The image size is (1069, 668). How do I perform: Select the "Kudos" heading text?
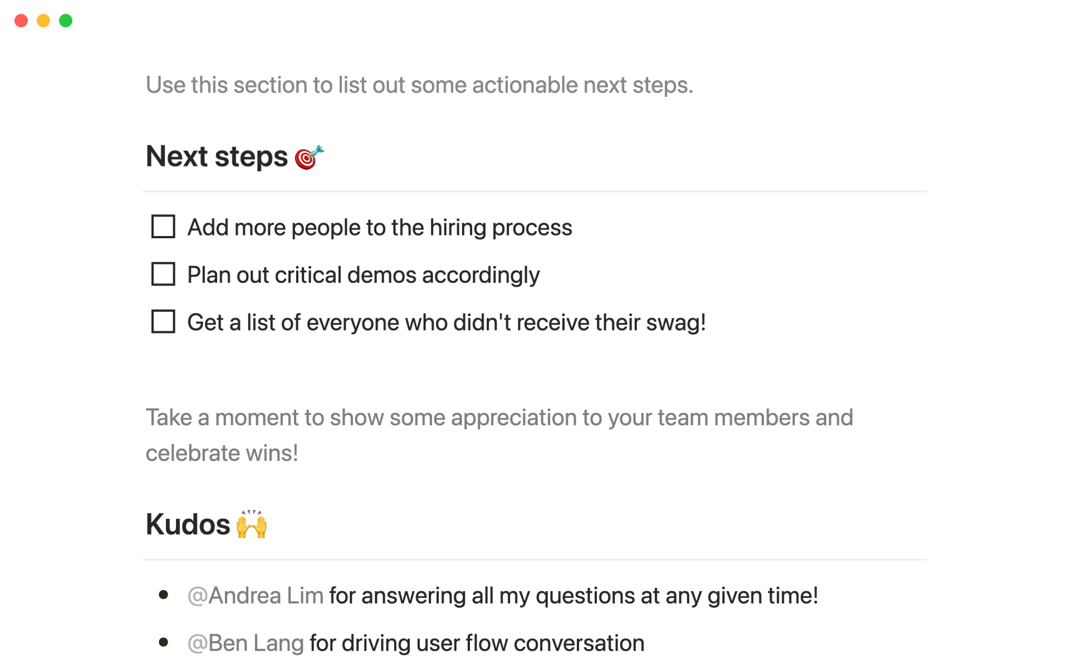[188, 524]
